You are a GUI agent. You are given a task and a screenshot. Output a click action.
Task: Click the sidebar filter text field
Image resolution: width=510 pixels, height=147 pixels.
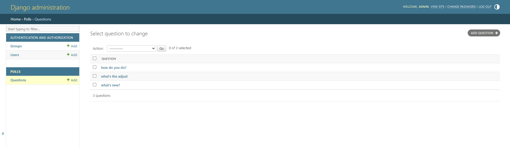[43, 29]
